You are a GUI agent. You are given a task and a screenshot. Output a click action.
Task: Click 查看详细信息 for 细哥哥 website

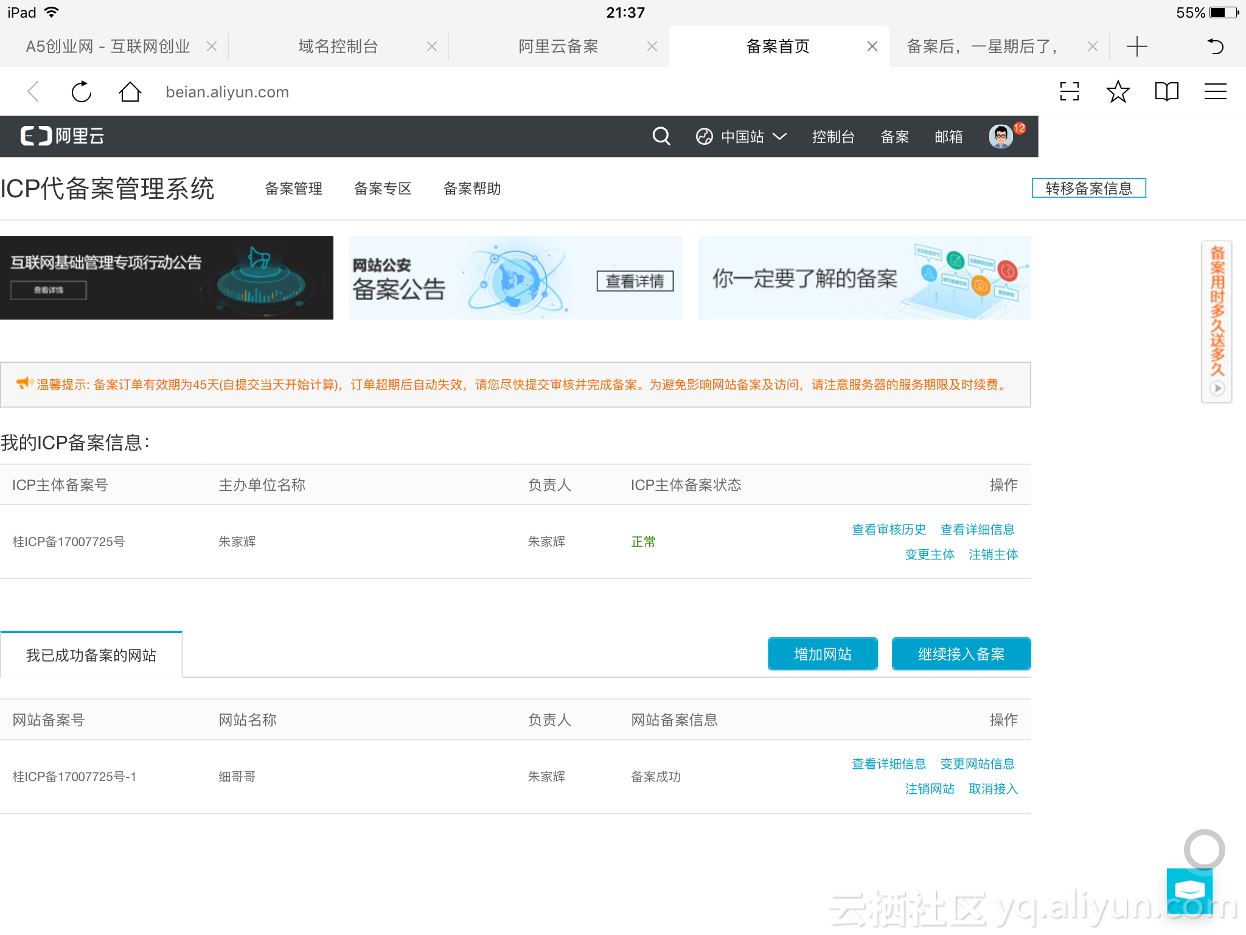coord(889,764)
